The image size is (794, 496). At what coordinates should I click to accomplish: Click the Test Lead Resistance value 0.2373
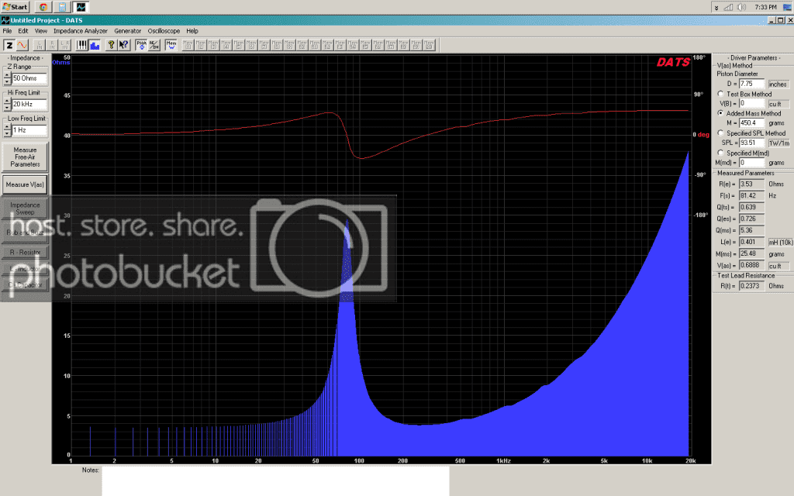click(751, 286)
